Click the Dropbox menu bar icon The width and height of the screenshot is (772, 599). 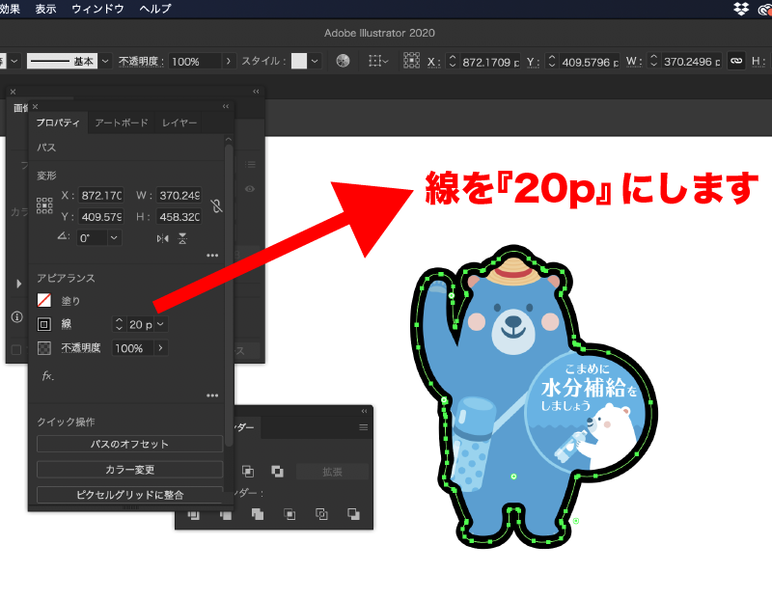pyautogui.click(x=741, y=9)
